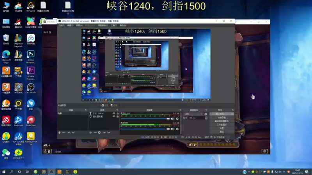Screen dimensions: 312x175
Task: Open the source Filters button above docks
Action: point(114,105)
